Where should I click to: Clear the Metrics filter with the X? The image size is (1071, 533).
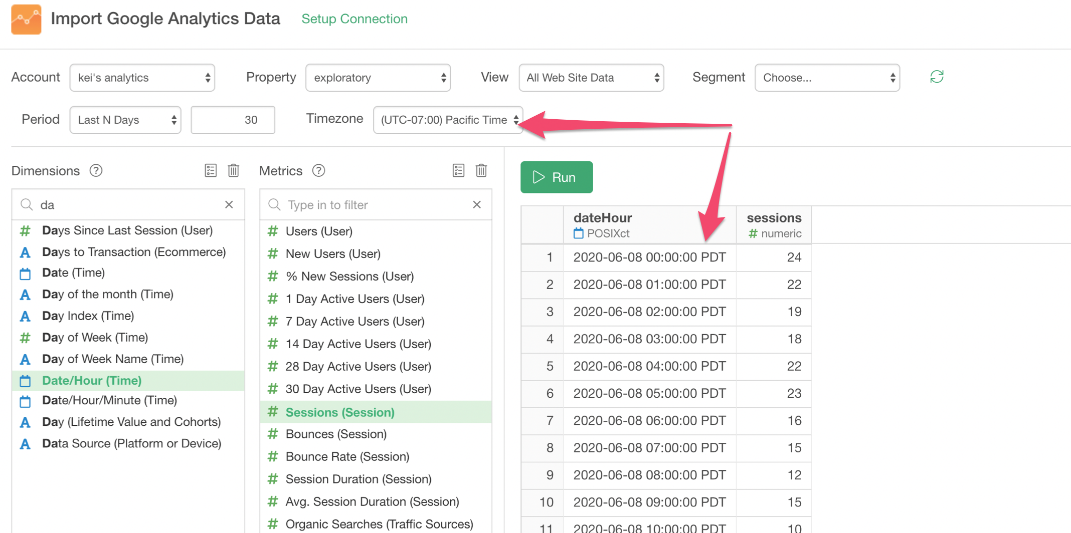477,204
